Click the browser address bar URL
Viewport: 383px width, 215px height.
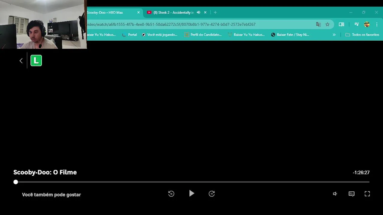171,24
